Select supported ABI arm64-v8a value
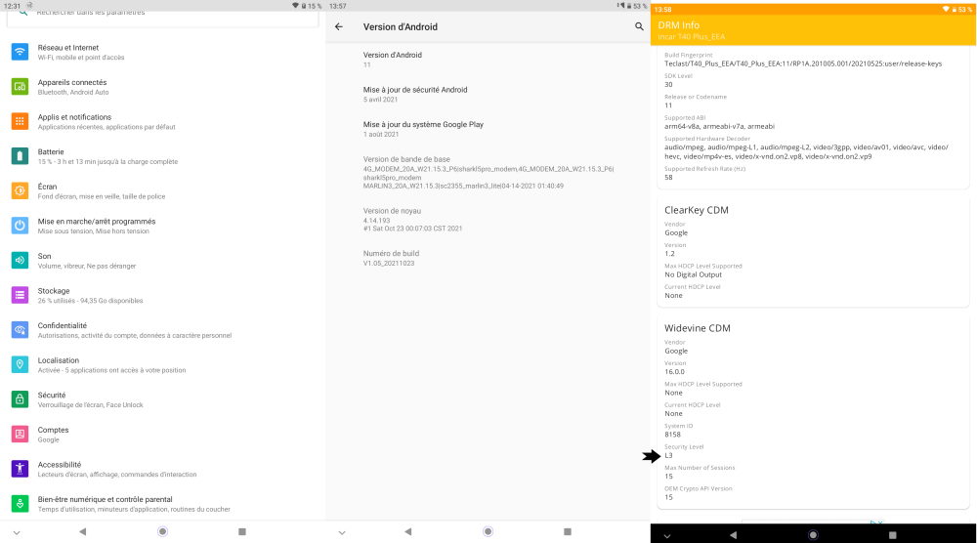Screen dimensions: 977x543 pyautogui.click(x=720, y=126)
